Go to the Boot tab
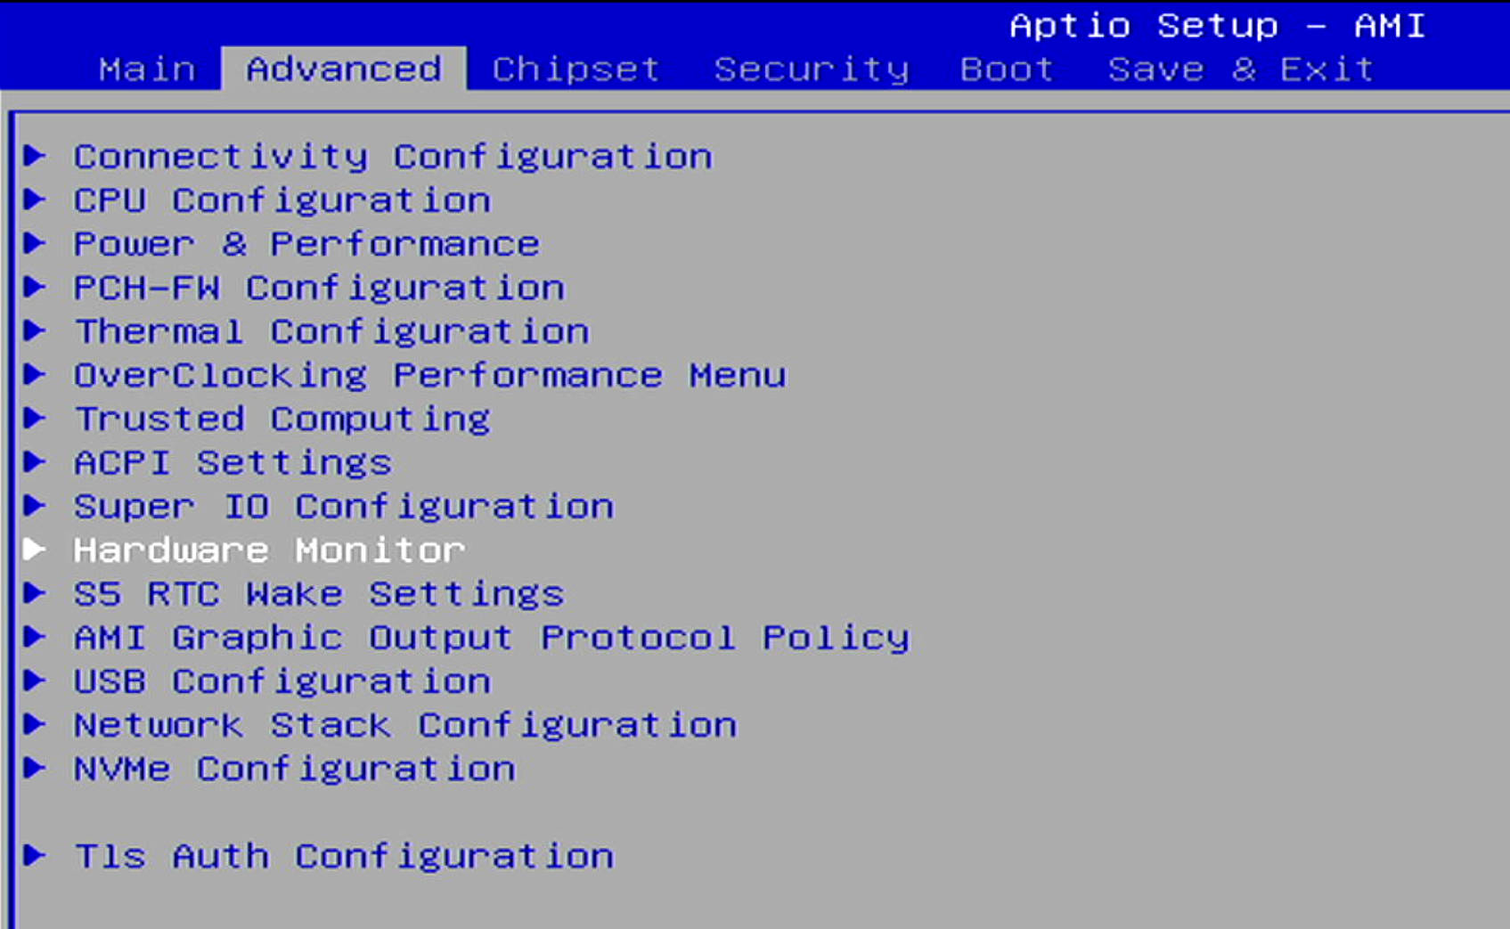 pyautogui.click(x=1007, y=69)
